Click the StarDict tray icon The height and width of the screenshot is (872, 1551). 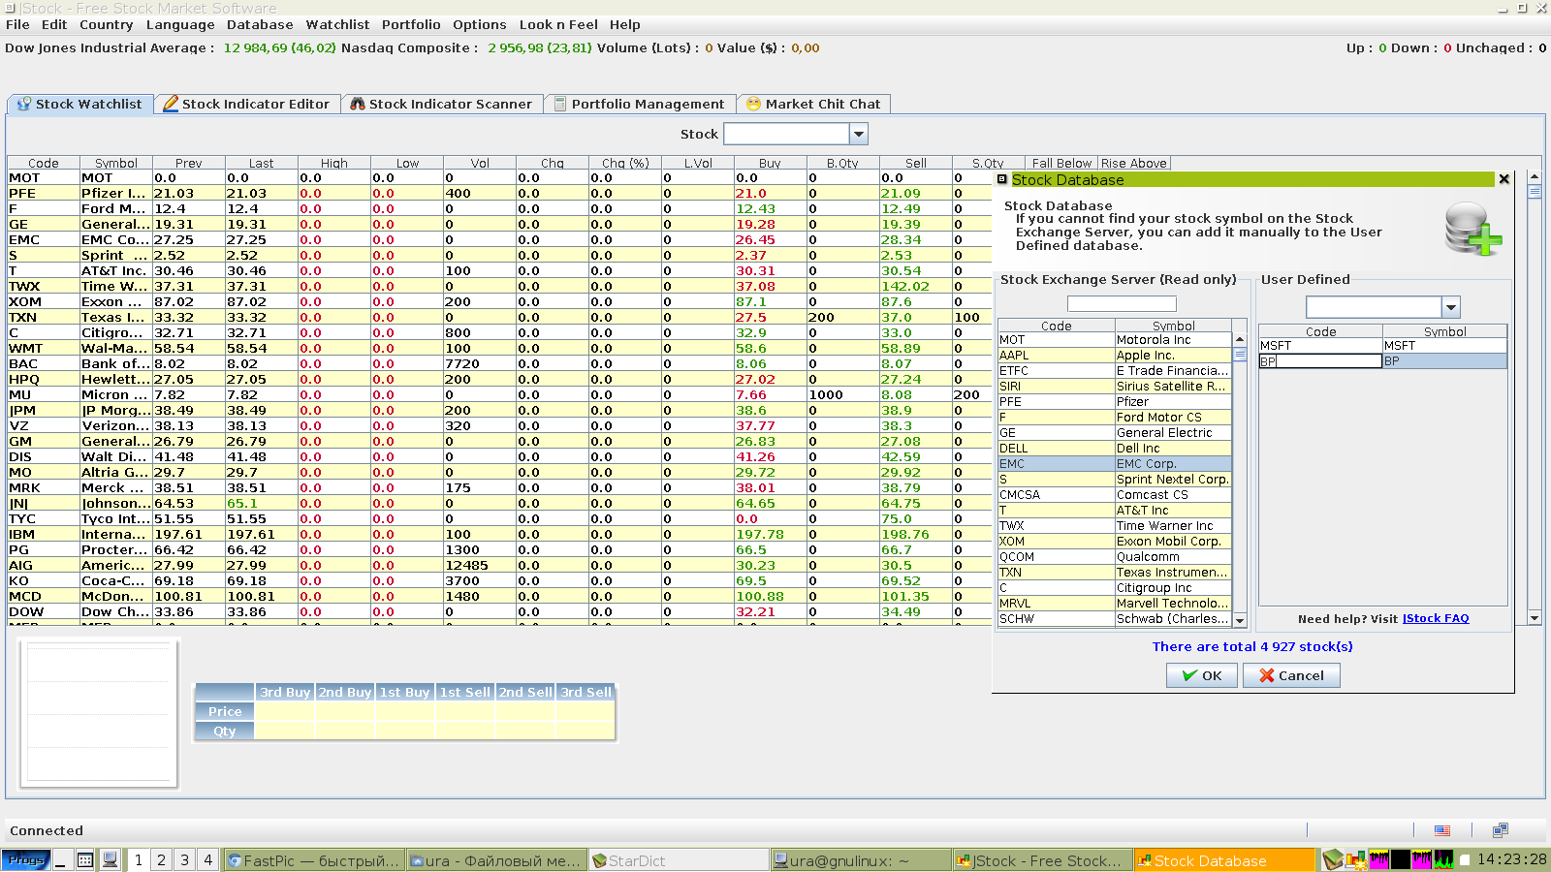[1333, 859]
